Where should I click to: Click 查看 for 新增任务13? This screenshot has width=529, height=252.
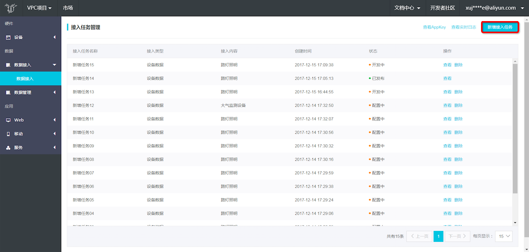pos(447,92)
